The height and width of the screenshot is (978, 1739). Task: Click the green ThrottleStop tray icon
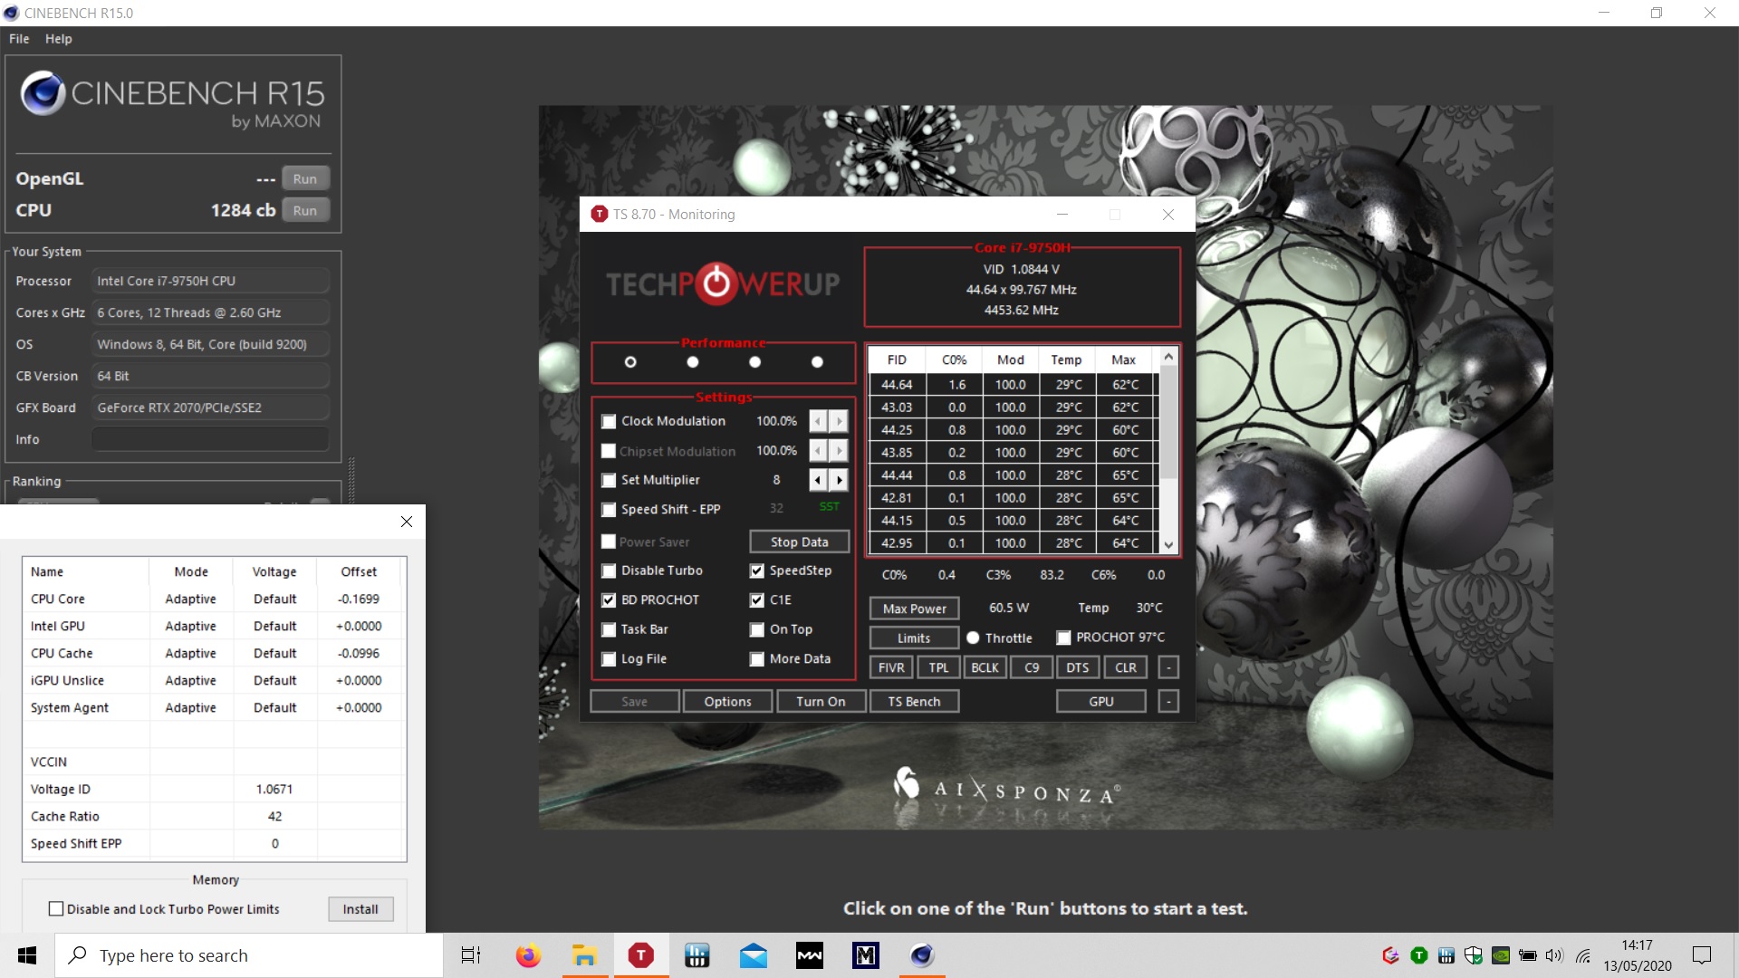coord(1419,955)
